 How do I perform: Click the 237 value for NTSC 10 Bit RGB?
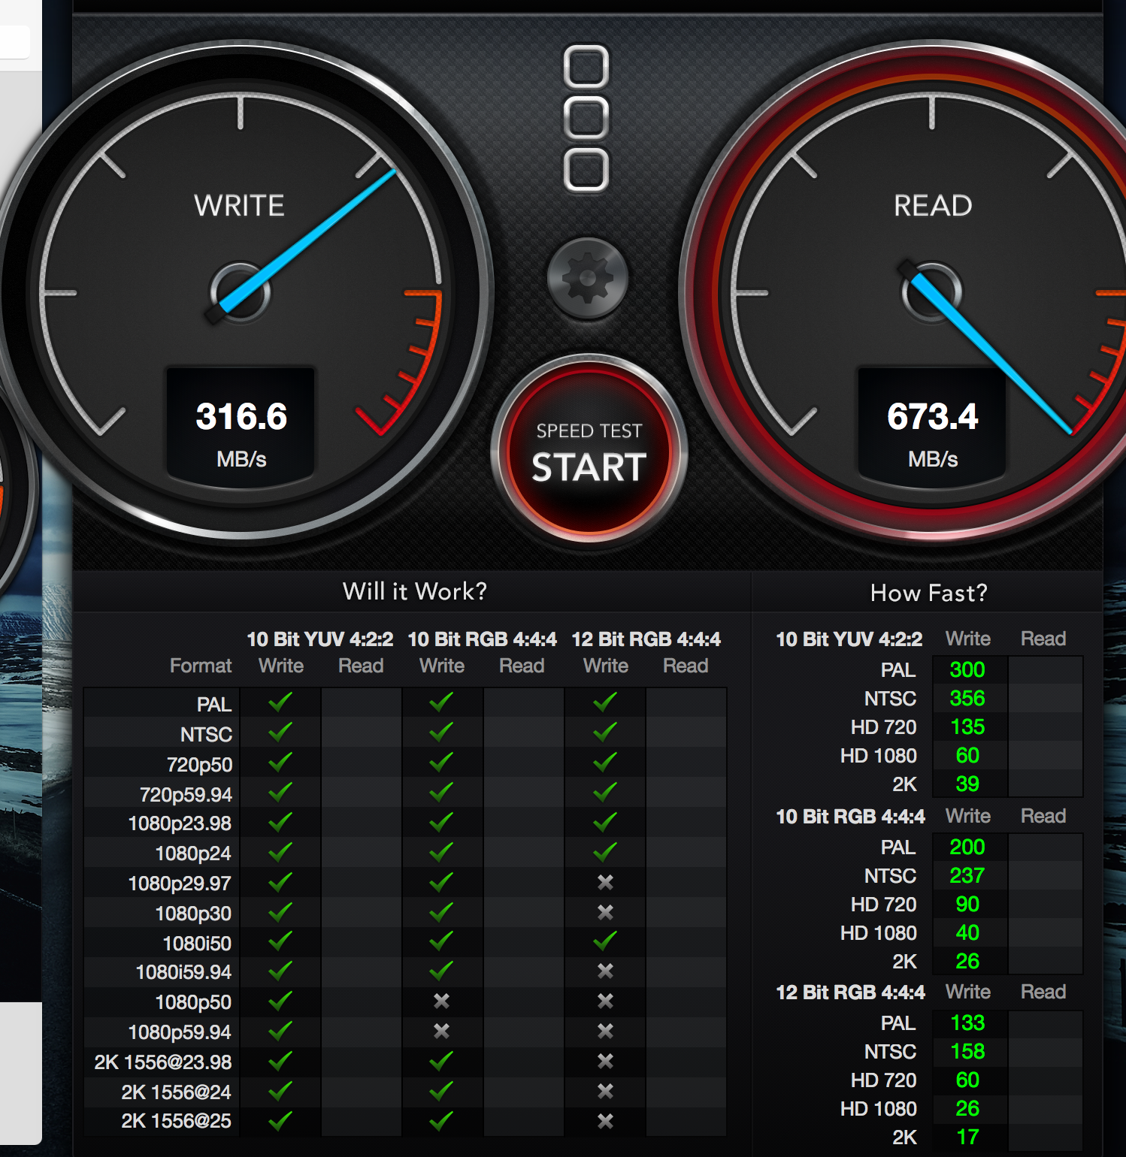point(967,875)
